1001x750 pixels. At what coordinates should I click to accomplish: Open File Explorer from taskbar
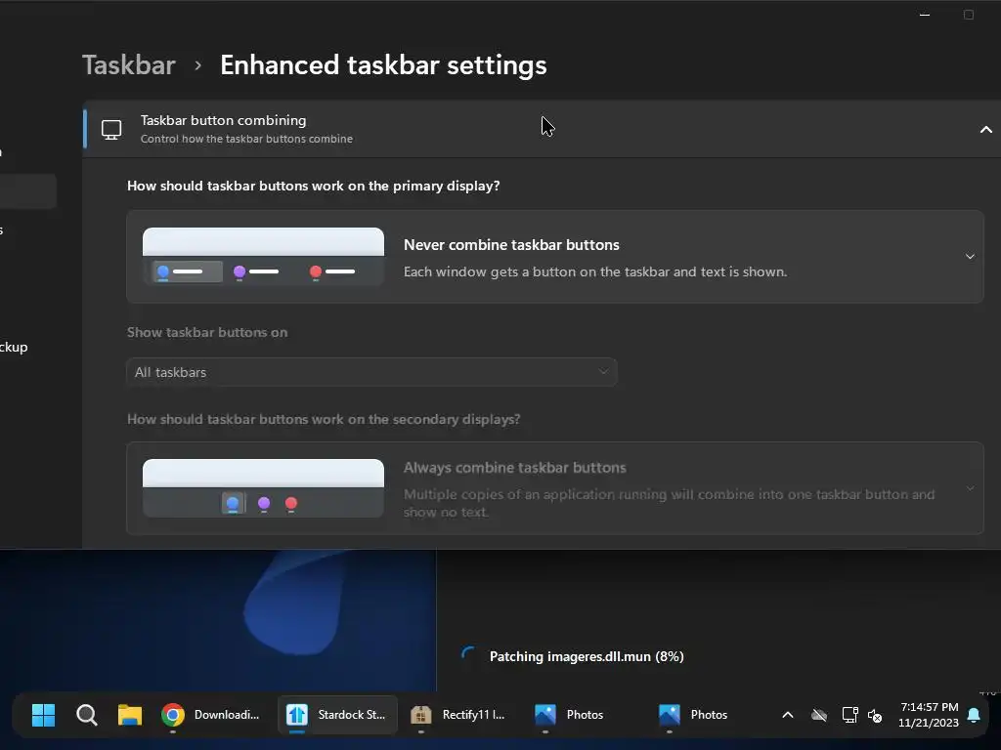pyautogui.click(x=130, y=715)
